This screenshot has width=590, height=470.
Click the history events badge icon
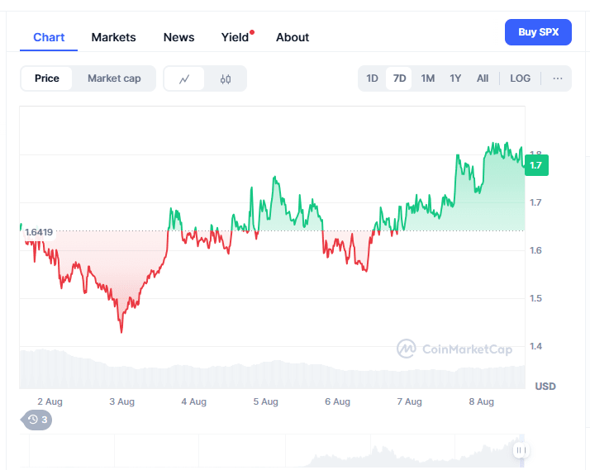pyautogui.click(x=36, y=420)
